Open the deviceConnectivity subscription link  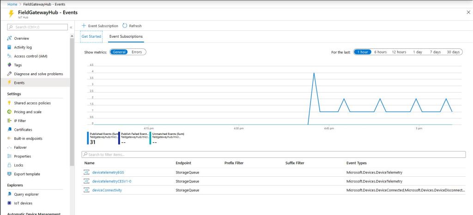click(x=107, y=190)
